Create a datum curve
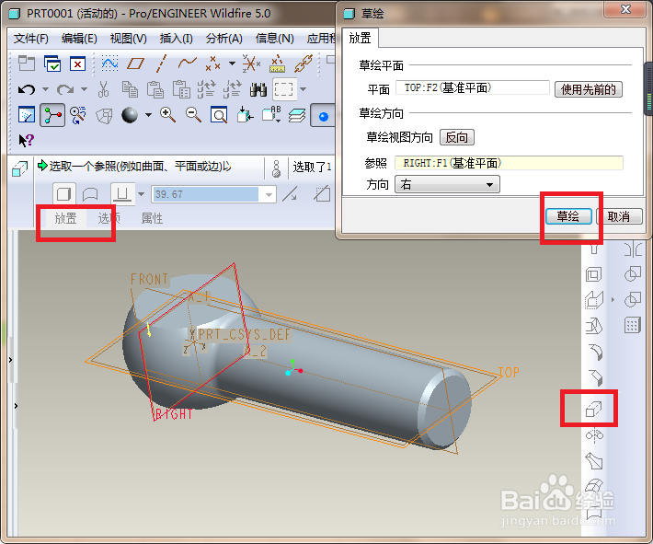Viewport: 653px width, 544px height. coord(187,64)
